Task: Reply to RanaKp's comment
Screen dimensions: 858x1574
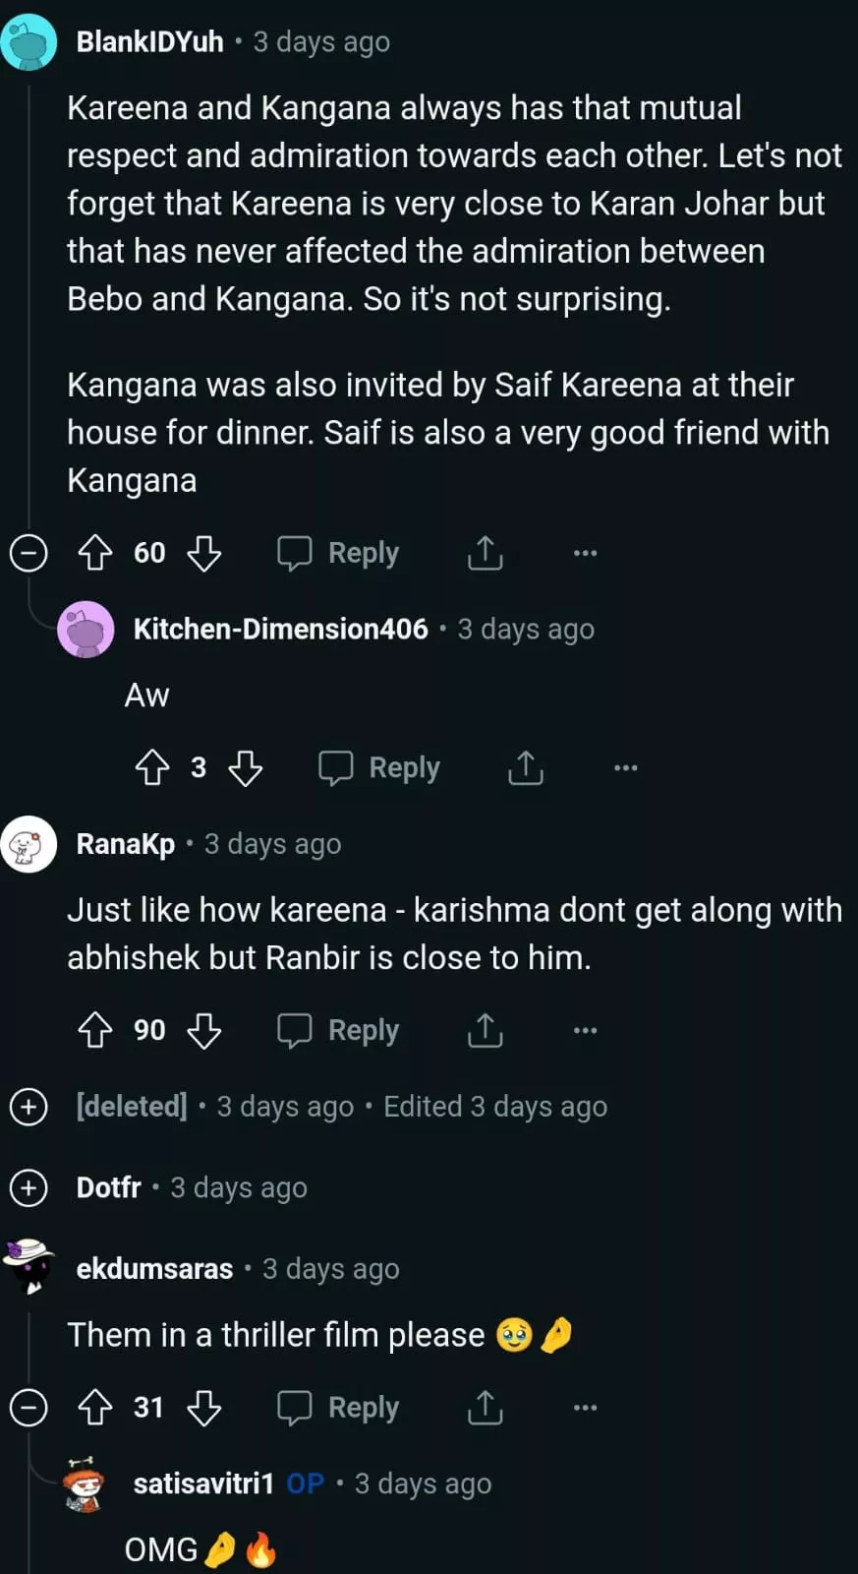Action: point(339,1030)
